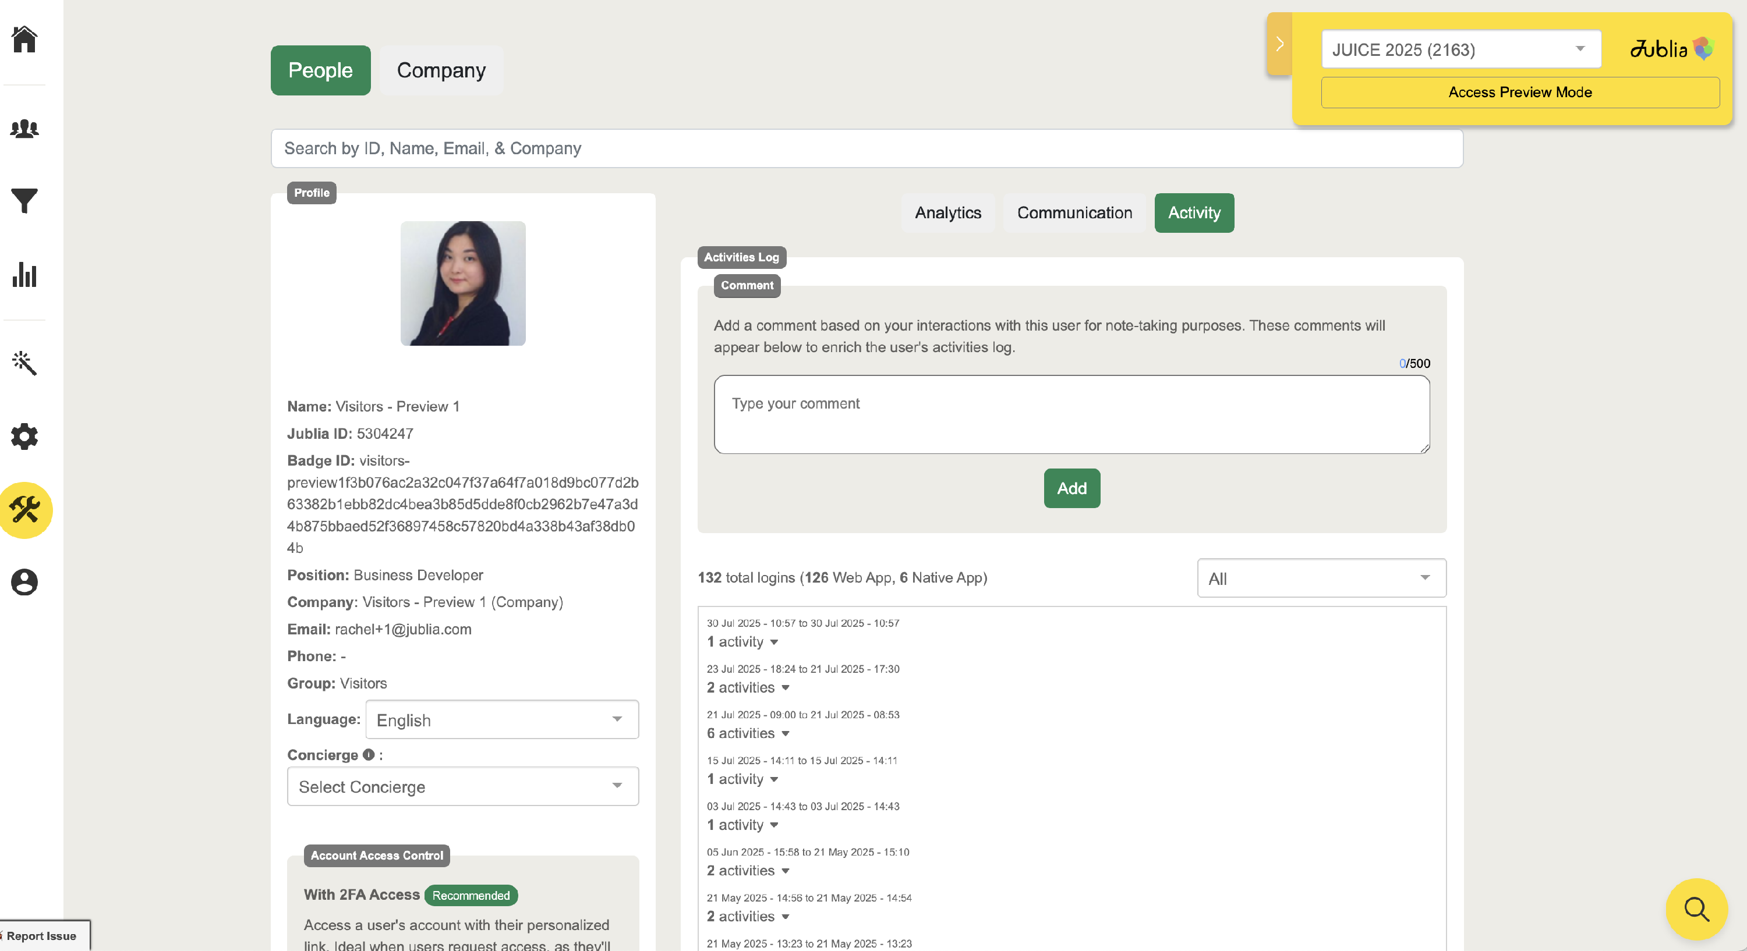Open the home icon in sidebar

pyautogui.click(x=24, y=40)
